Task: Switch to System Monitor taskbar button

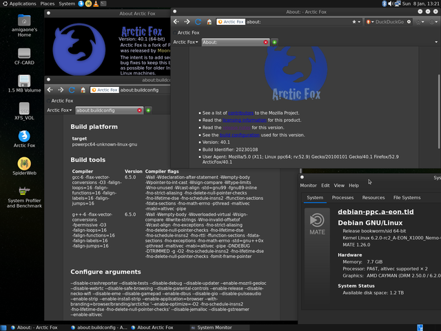Action: click(220, 328)
